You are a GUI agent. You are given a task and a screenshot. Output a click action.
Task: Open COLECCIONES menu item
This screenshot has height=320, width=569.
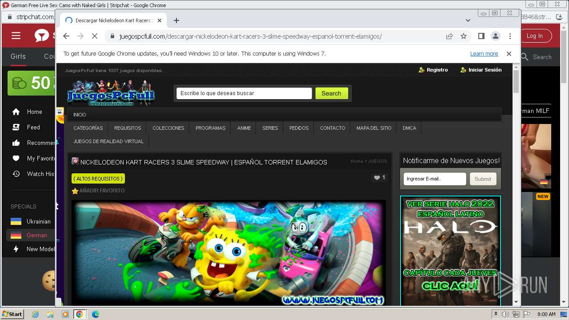168,128
